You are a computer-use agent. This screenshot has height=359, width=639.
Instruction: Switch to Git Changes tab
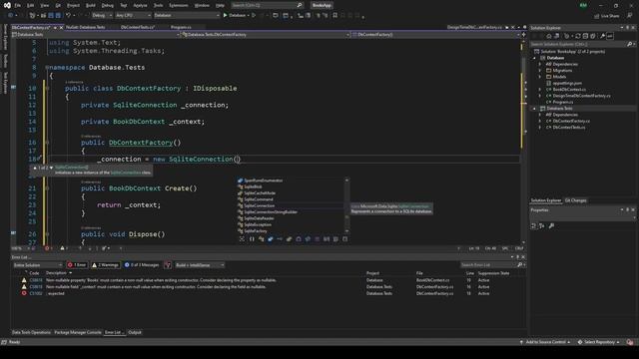(575, 200)
